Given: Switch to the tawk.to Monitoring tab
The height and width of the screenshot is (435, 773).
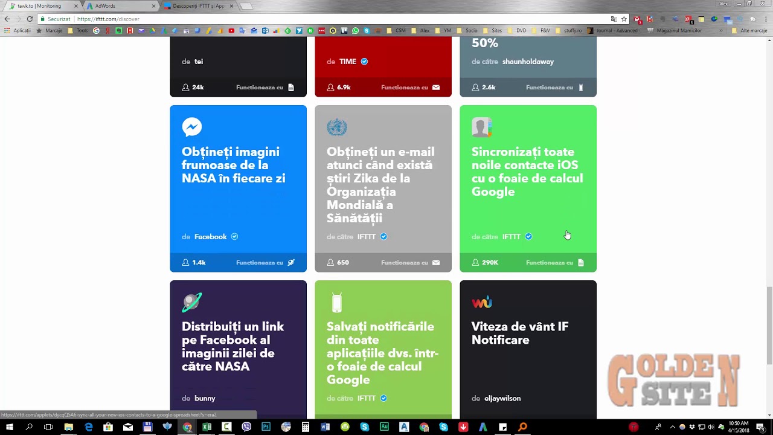Looking at the screenshot, I should tap(42, 6).
